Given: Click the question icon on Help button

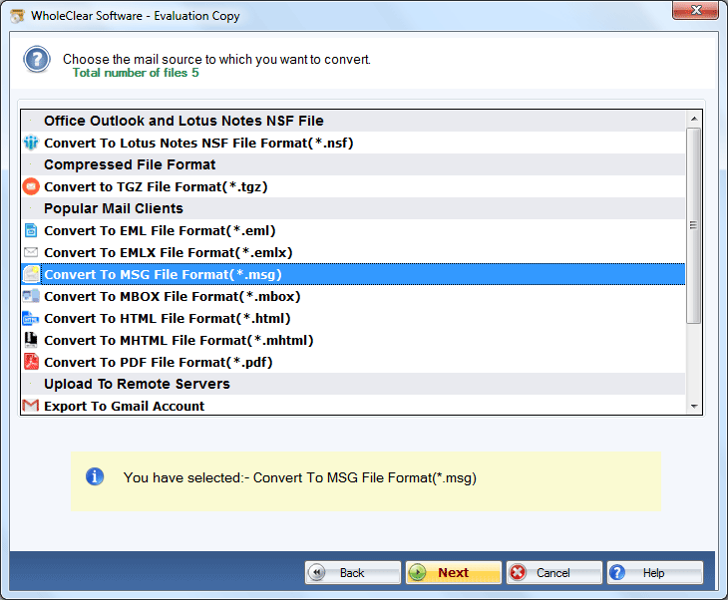Looking at the screenshot, I should pyautogui.click(x=617, y=572).
